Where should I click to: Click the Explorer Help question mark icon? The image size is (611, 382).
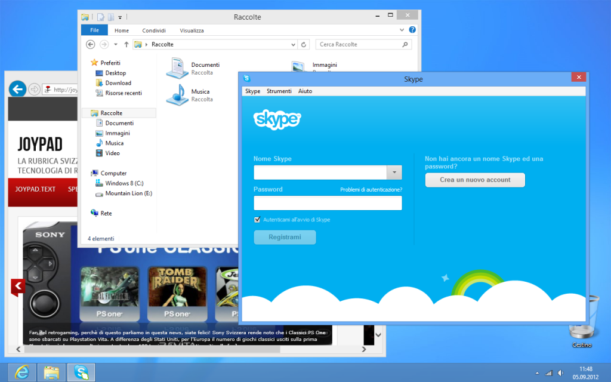click(x=412, y=30)
